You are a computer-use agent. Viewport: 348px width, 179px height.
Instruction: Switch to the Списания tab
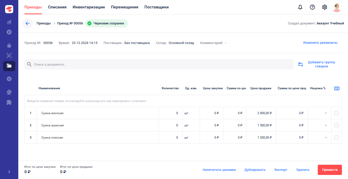pos(57,7)
